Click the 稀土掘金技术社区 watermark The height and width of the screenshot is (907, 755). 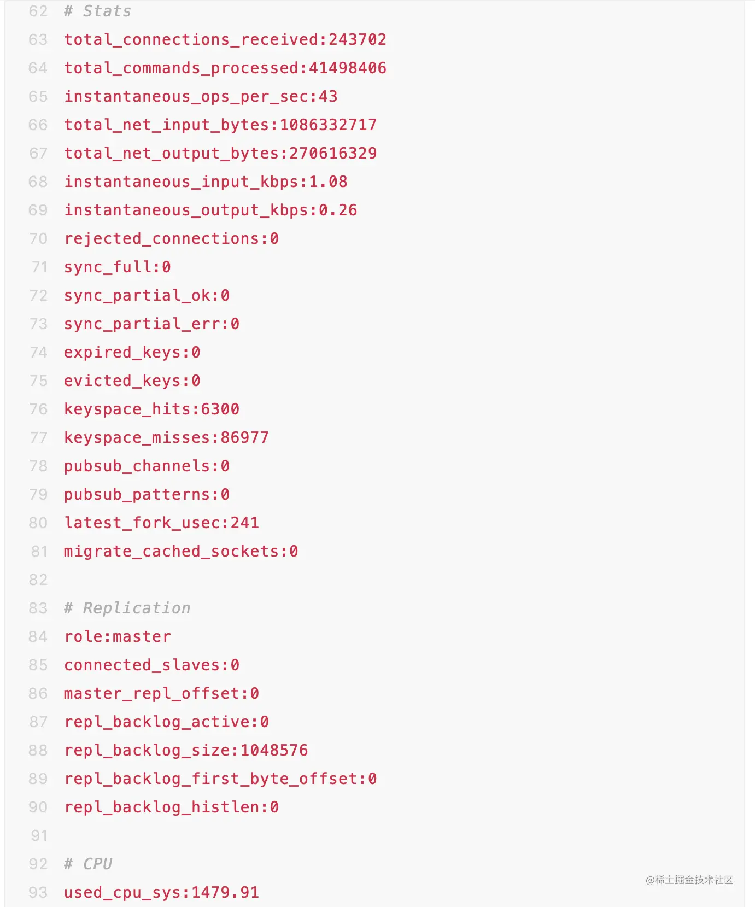(x=689, y=880)
